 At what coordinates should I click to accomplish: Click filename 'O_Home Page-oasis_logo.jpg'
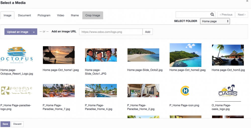221,107
